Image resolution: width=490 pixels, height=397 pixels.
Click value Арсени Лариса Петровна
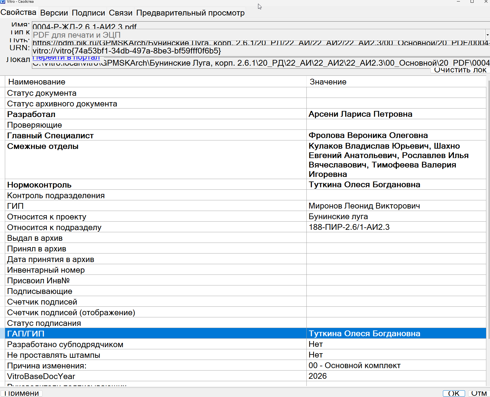(x=361, y=114)
